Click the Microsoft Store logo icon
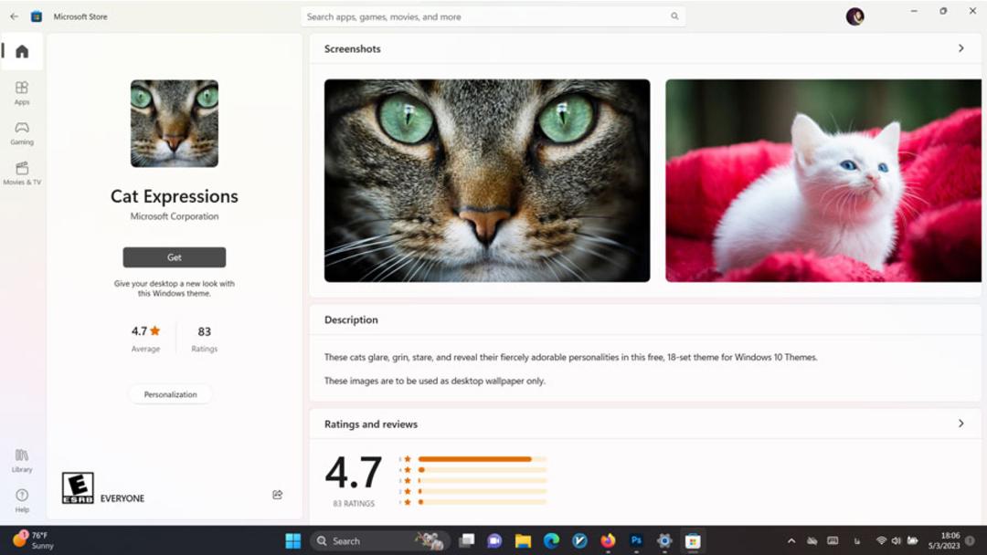Viewport: 987px width, 555px height. 37,16
